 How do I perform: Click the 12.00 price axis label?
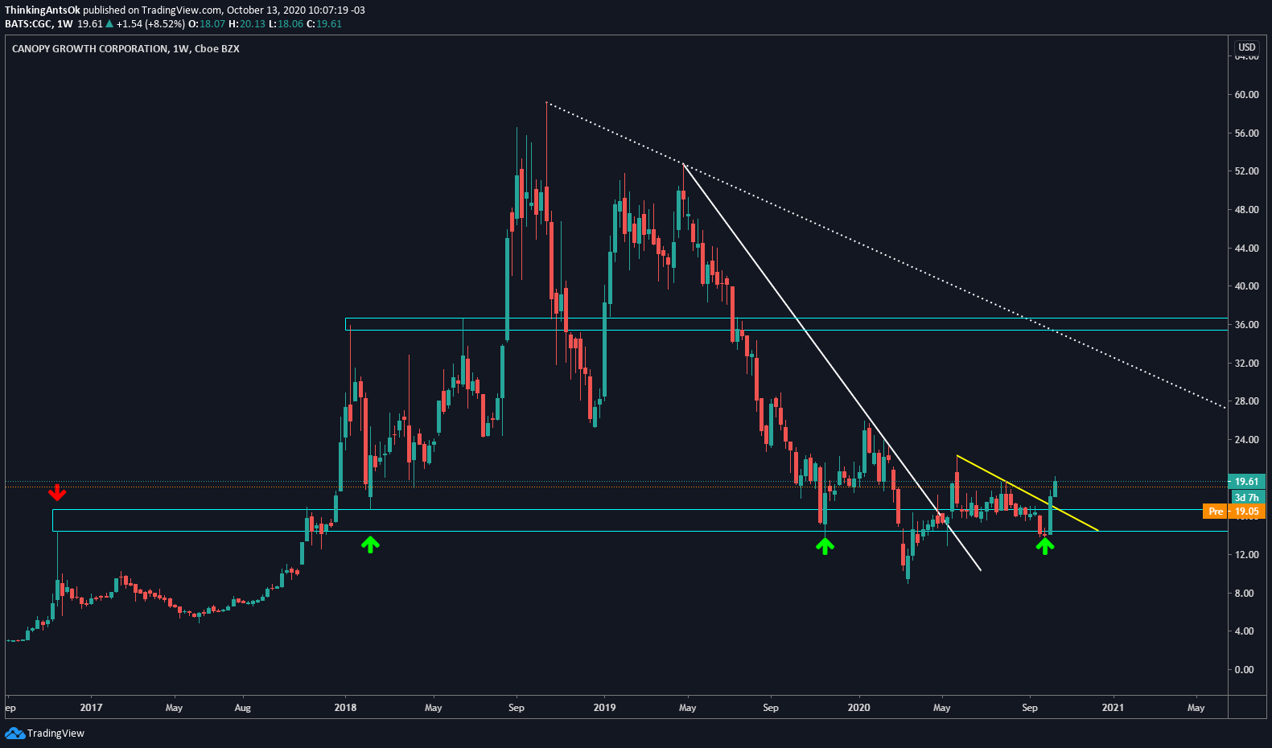pos(1247,555)
